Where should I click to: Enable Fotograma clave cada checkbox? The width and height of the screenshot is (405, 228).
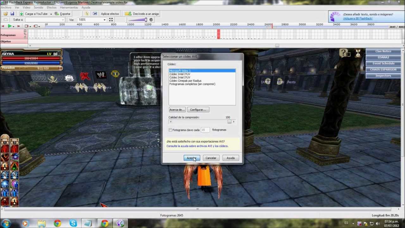tap(171, 130)
